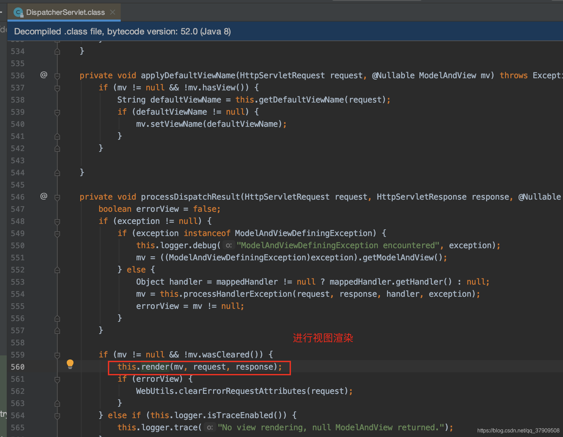Collapse the else-if trace block at line 564
This screenshot has height=437, width=563.
coord(57,416)
